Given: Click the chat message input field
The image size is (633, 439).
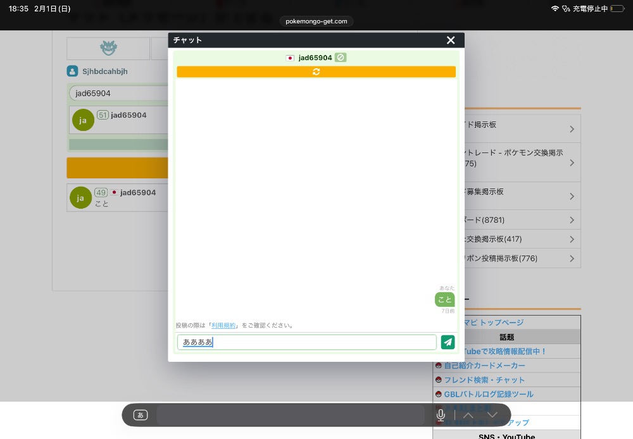Looking at the screenshot, I should pos(307,342).
